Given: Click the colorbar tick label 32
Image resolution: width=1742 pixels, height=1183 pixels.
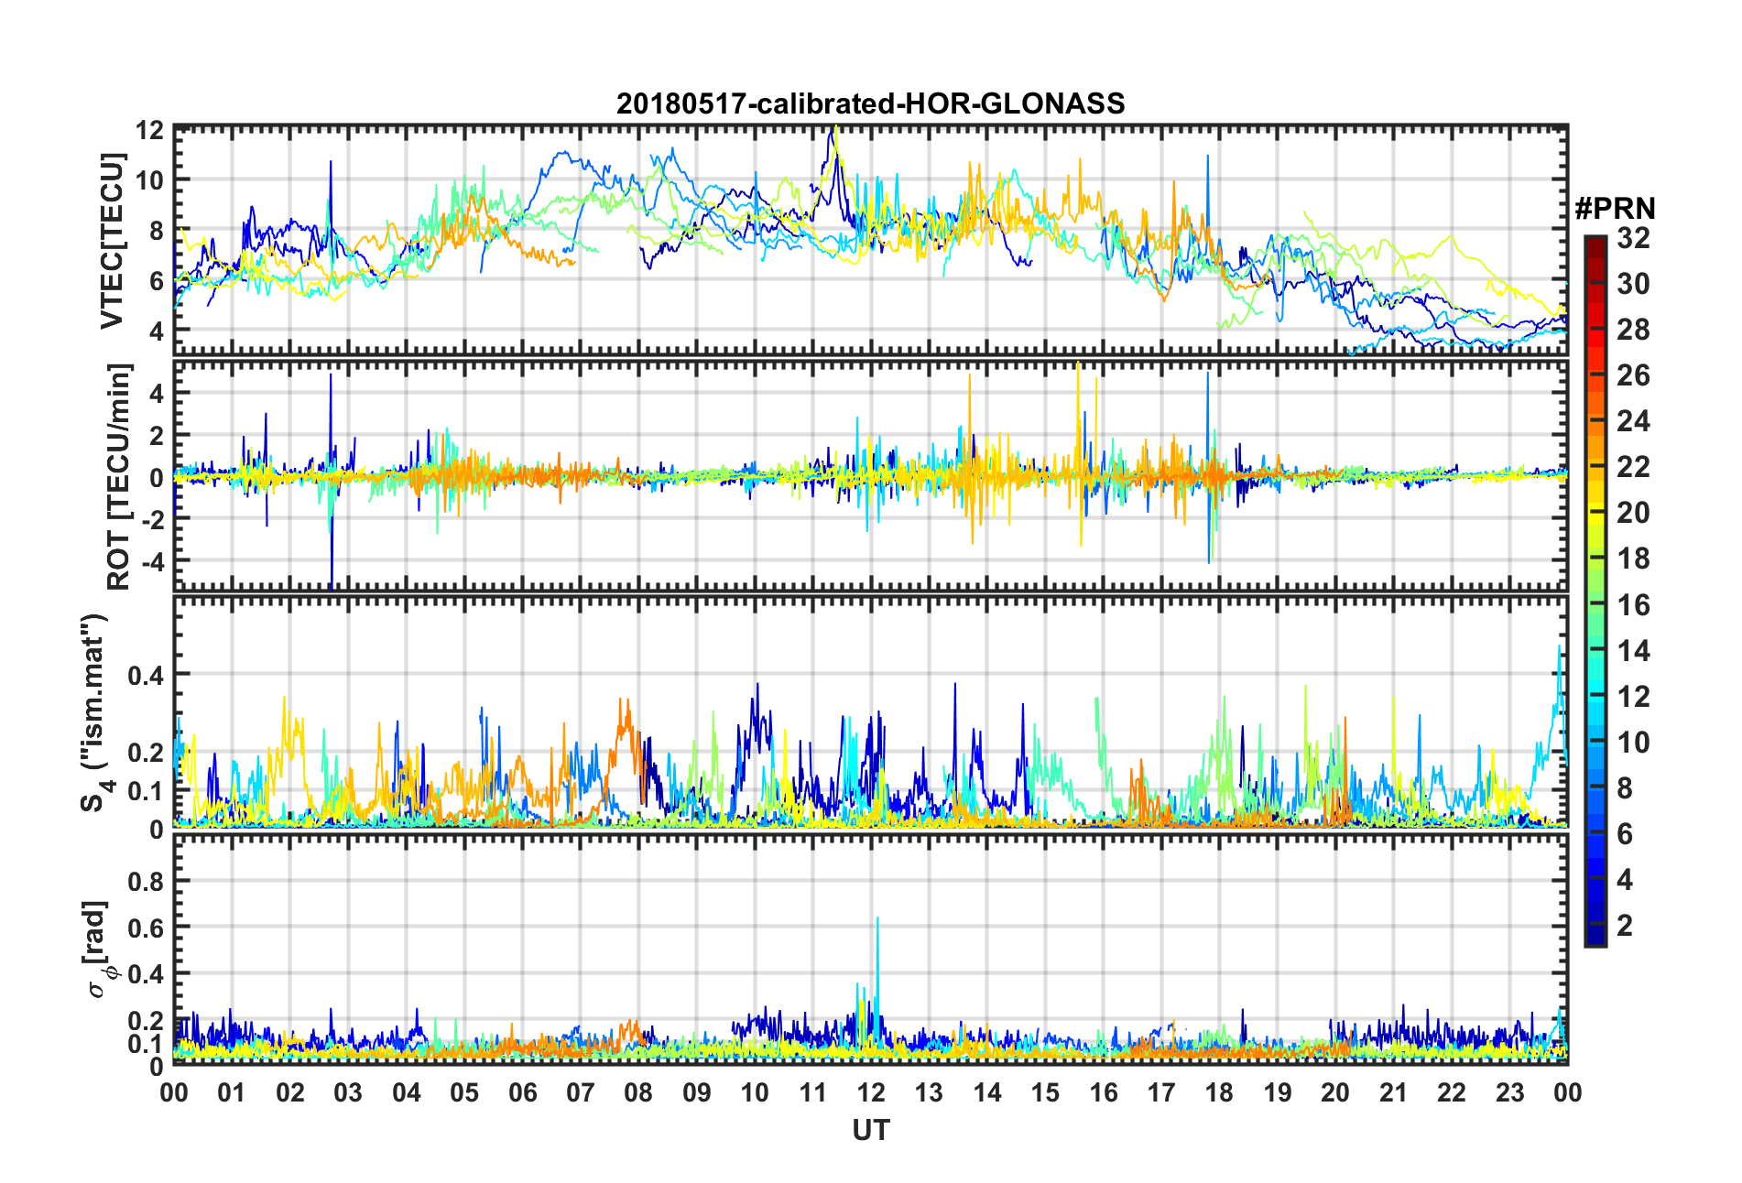Looking at the screenshot, I should tap(1633, 238).
